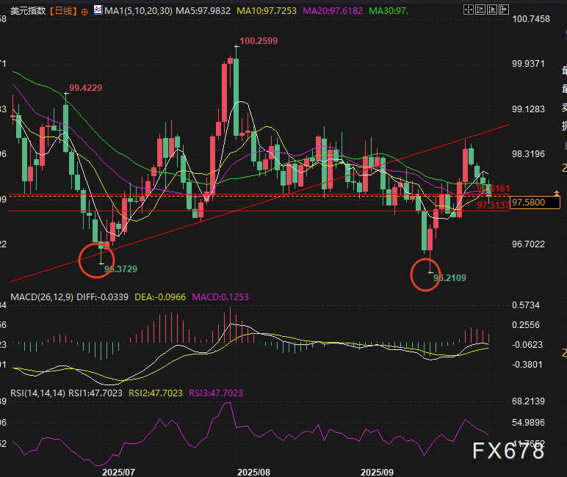Click the 美元指数 chart title
Screen dimensions: 567x477
click(24, 11)
